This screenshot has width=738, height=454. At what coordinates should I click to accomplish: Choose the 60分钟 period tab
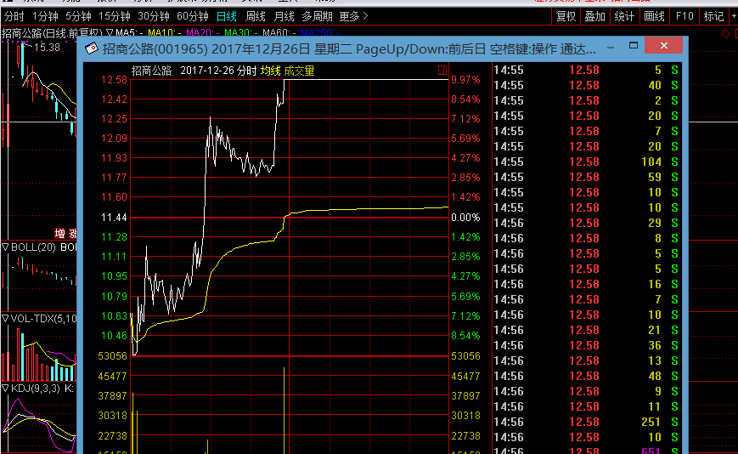(193, 16)
